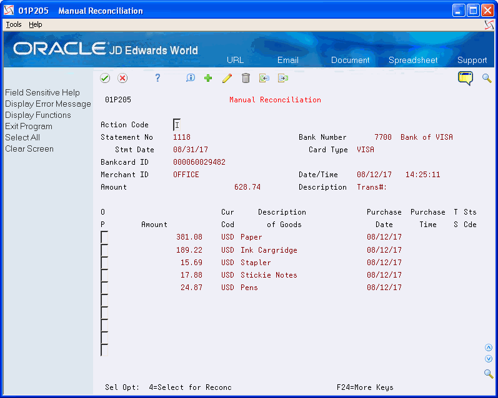Click Display Functions link

click(37, 115)
